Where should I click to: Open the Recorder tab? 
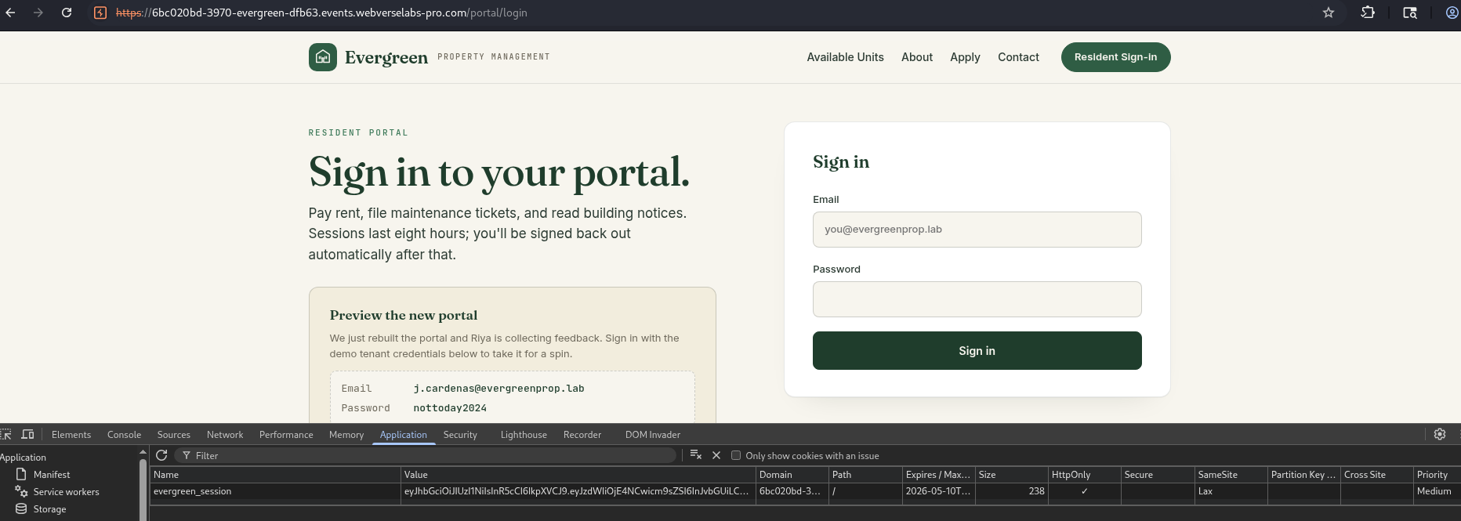582,435
